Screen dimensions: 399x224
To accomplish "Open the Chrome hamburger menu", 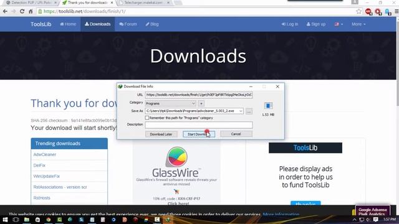I will 397,11.
